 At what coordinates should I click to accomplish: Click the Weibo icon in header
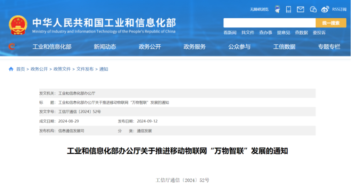(325, 9)
